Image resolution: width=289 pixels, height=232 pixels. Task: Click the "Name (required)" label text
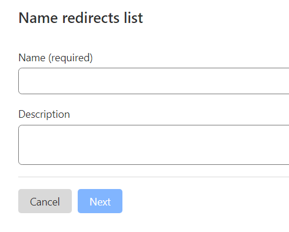tap(55, 58)
